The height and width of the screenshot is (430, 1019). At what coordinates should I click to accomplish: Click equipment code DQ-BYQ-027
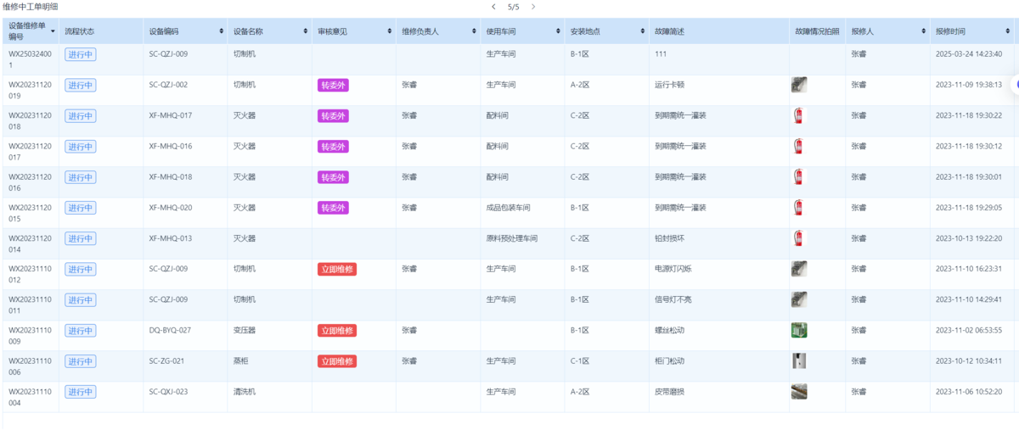click(x=170, y=330)
